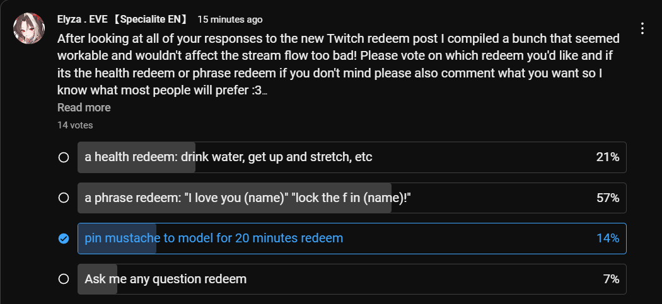Choose the "Ask me any question redeem" label
The image size is (662, 304).
click(x=166, y=279)
